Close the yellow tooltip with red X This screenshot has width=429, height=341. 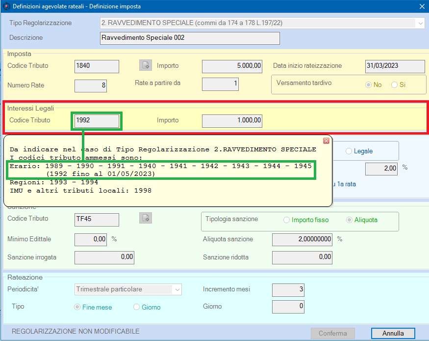(326, 141)
